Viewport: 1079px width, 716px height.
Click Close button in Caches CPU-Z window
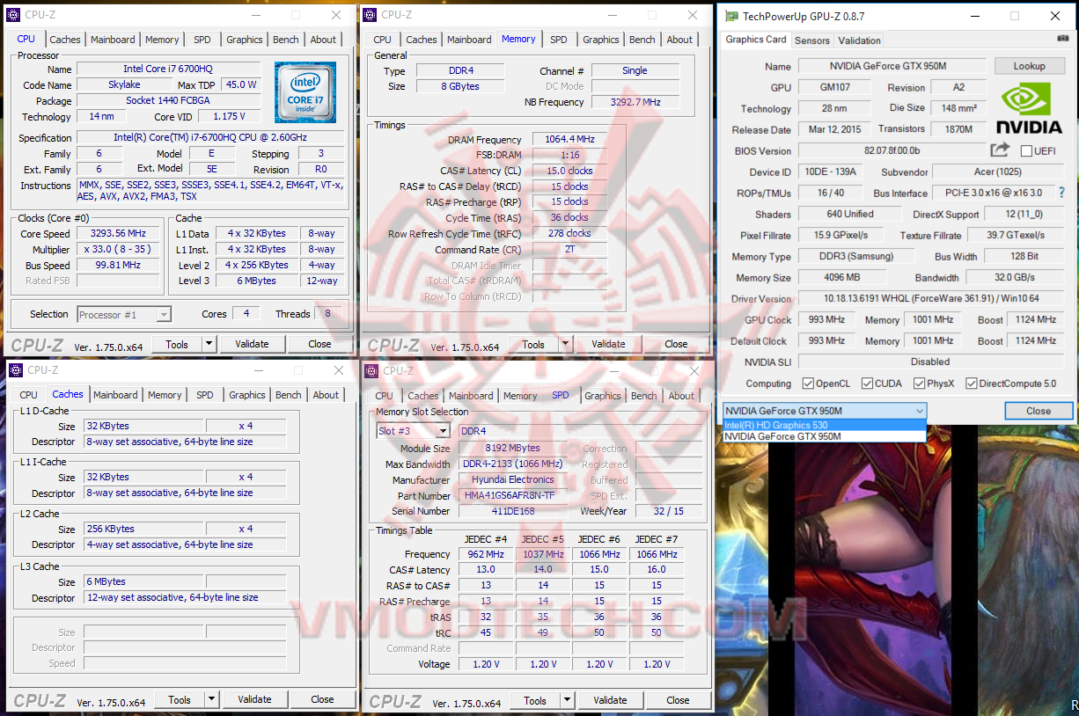coord(322,699)
